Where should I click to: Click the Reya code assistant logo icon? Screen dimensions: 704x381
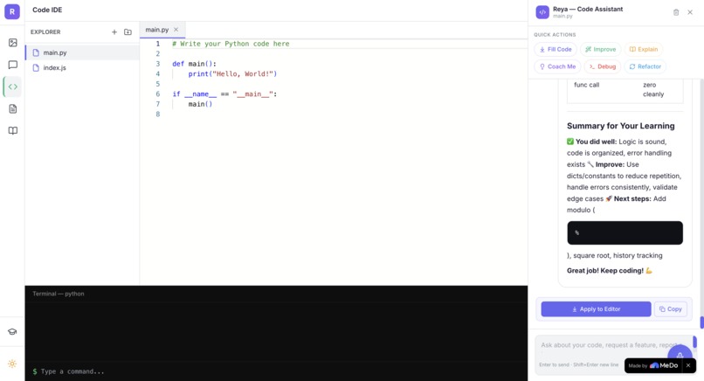542,12
